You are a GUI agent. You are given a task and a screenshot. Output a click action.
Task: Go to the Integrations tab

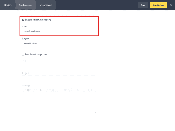tap(46, 5)
